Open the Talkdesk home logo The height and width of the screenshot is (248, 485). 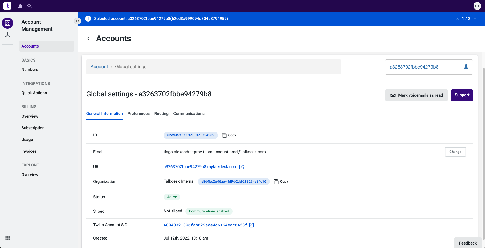click(x=7, y=6)
